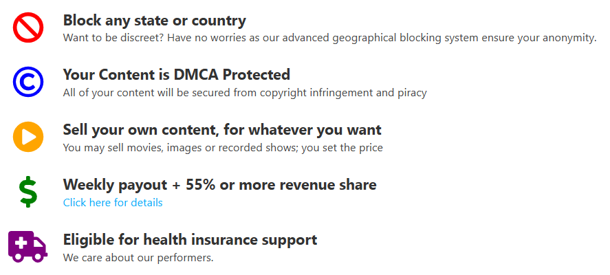Click 'All of your content will be secured'
The width and height of the screenshot is (610, 275).
click(x=146, y=93)
